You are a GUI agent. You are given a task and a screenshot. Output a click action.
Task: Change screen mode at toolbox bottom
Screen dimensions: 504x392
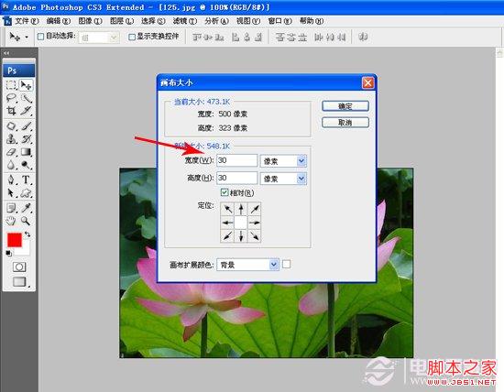tap(19, 282)
